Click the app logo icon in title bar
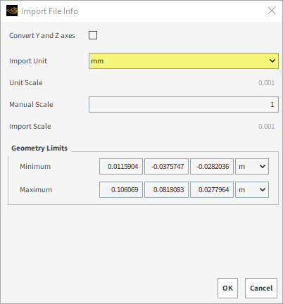283x304 pixels. click(x=12, y=11)
